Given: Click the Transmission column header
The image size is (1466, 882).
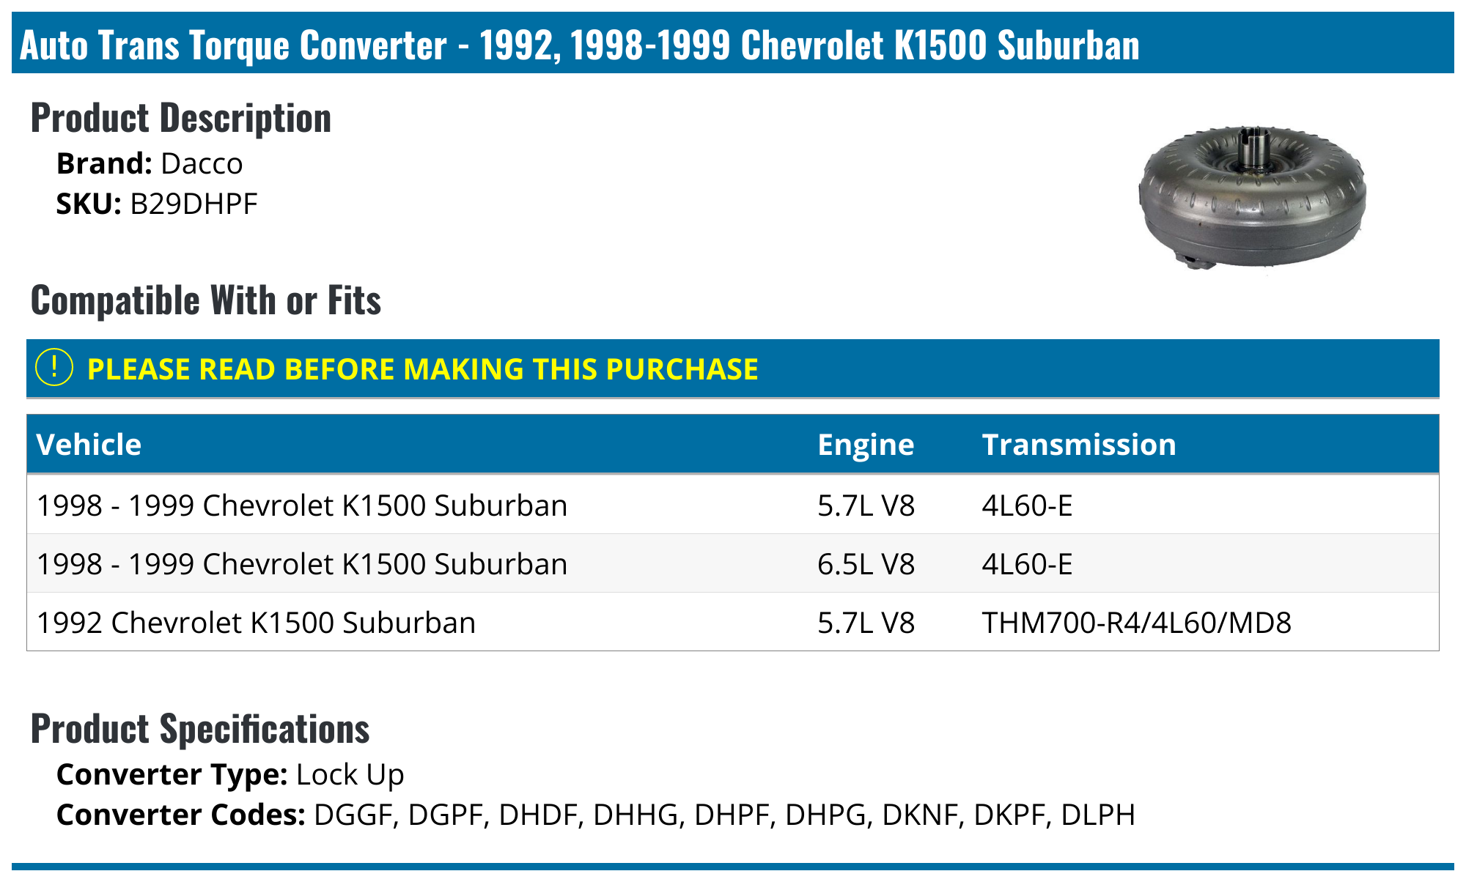Looking at the screenshot, I should (x=1078, y=445).
